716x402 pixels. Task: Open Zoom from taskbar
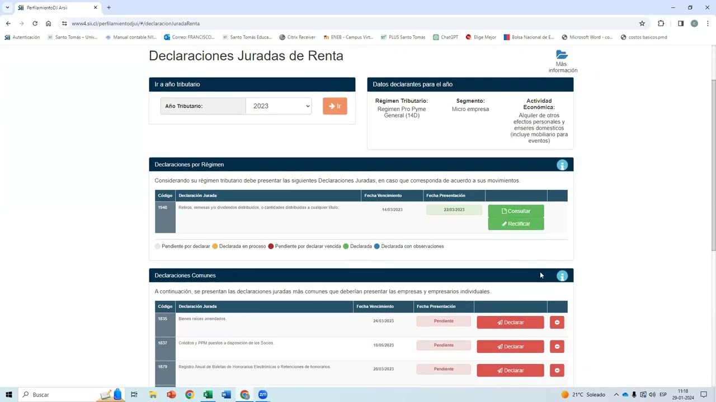coord(263,395)
